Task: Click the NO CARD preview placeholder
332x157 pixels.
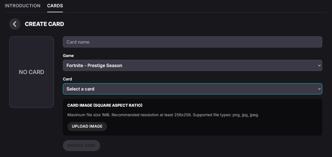Action: coord(32,72)
